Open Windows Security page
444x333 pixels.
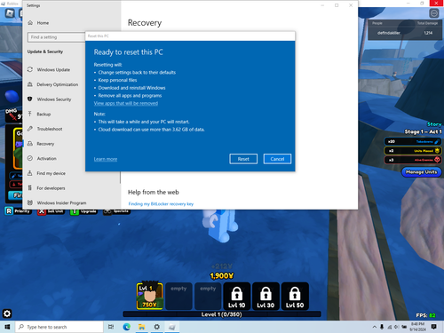tap(54, 99)
